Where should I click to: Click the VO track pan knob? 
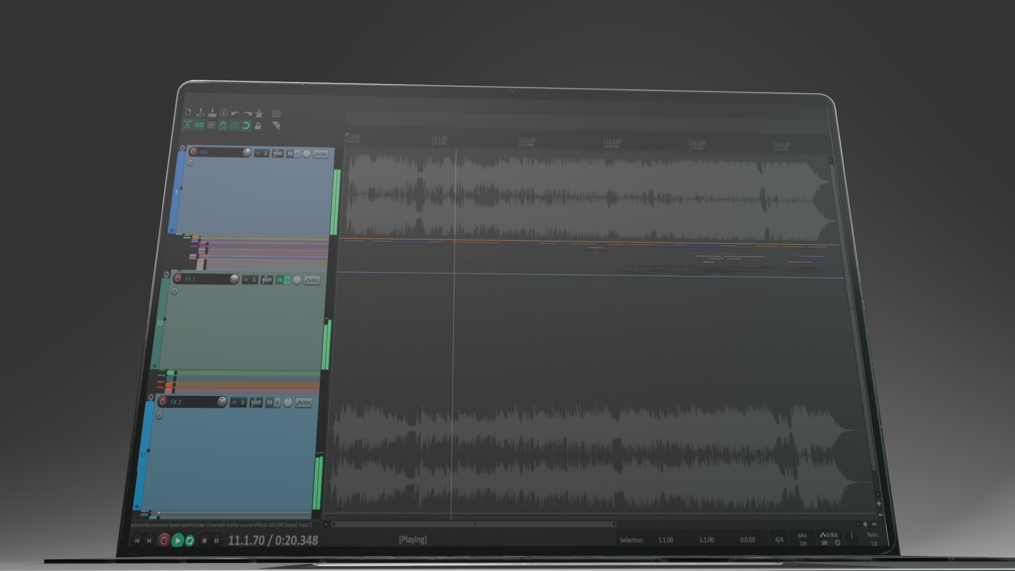(x=307, y=154)
